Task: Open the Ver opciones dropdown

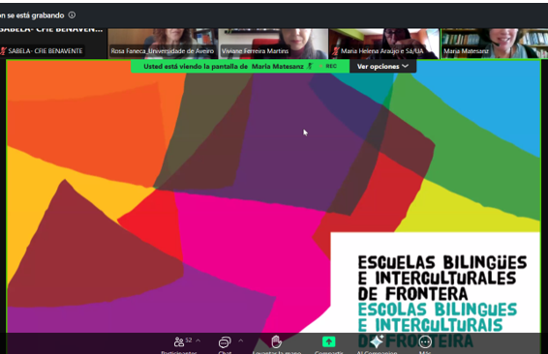Action: tap(382, 67)
